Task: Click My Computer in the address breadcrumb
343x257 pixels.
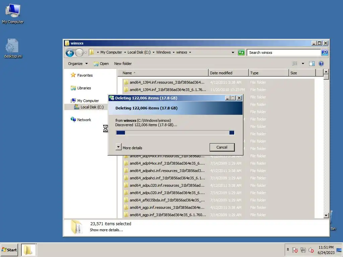Action: pos(111,52)
